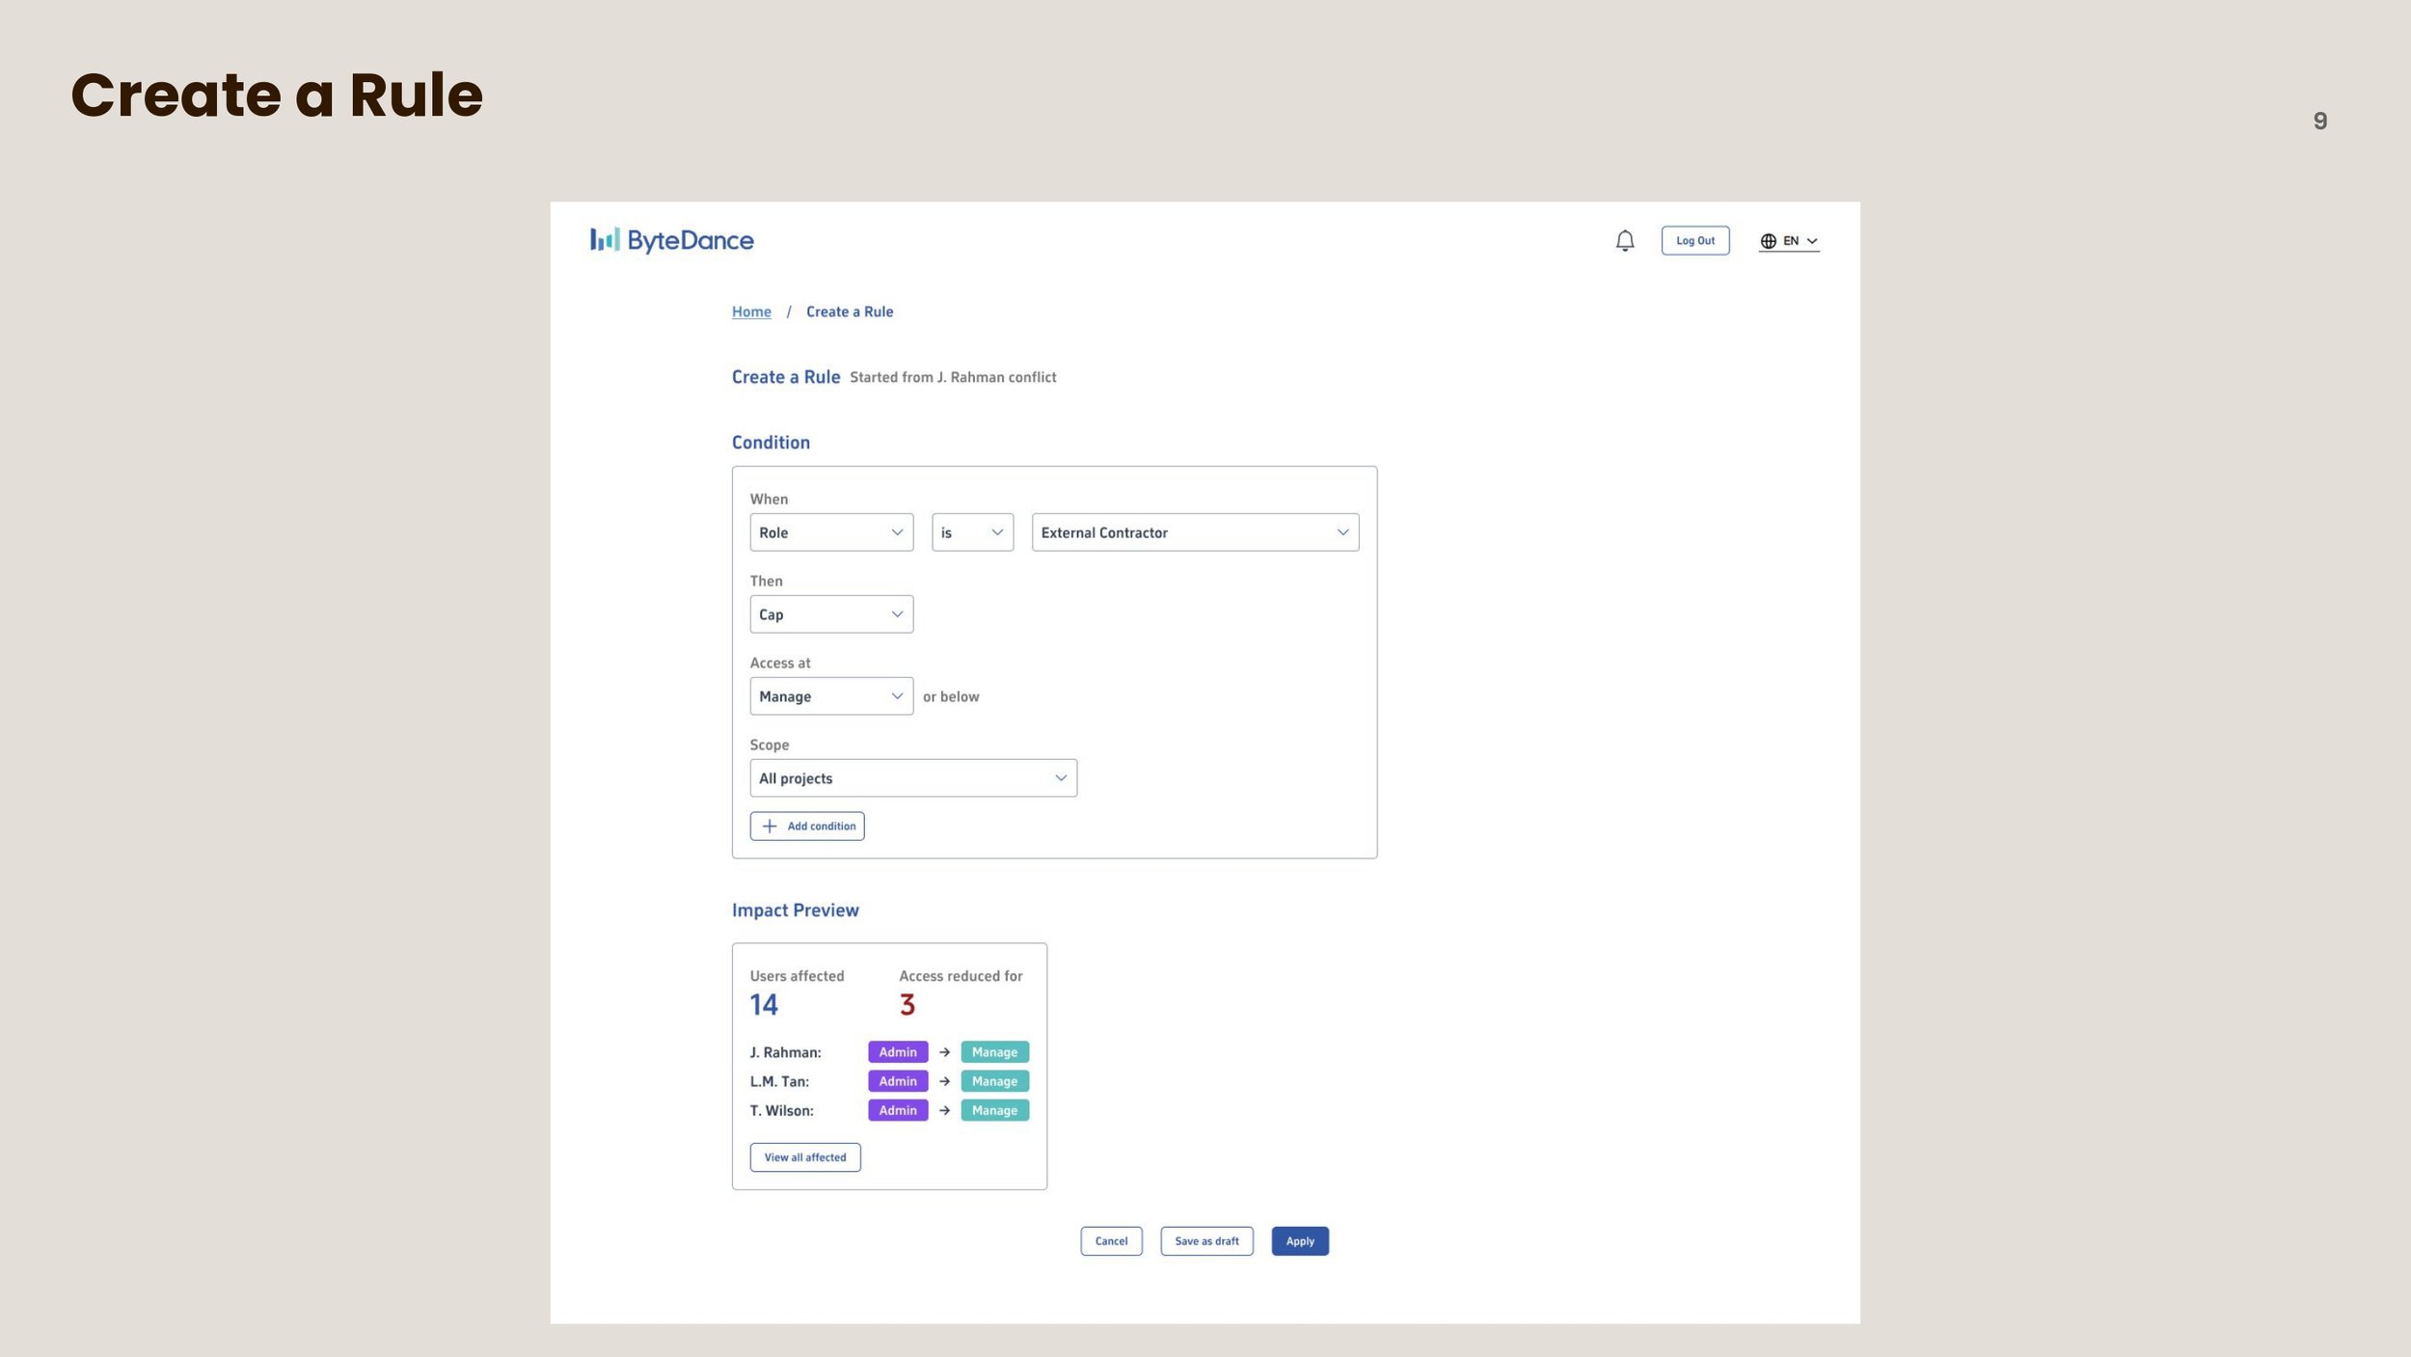The width and height of the screenshot is (2411, 1357).
Task: Open the Cap action dropdown
Action: 831,614
